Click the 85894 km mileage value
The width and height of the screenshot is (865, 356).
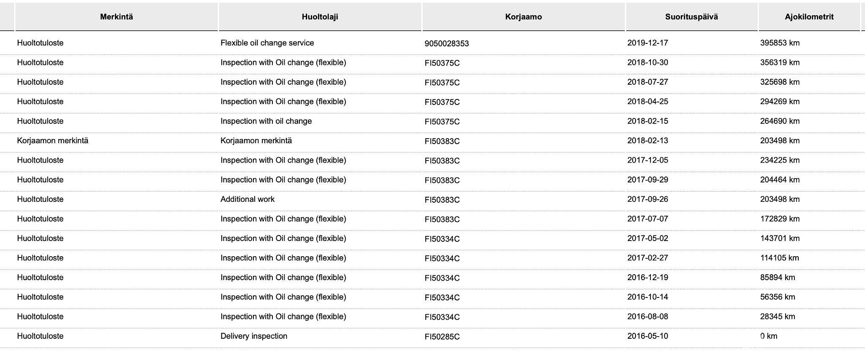778,278
